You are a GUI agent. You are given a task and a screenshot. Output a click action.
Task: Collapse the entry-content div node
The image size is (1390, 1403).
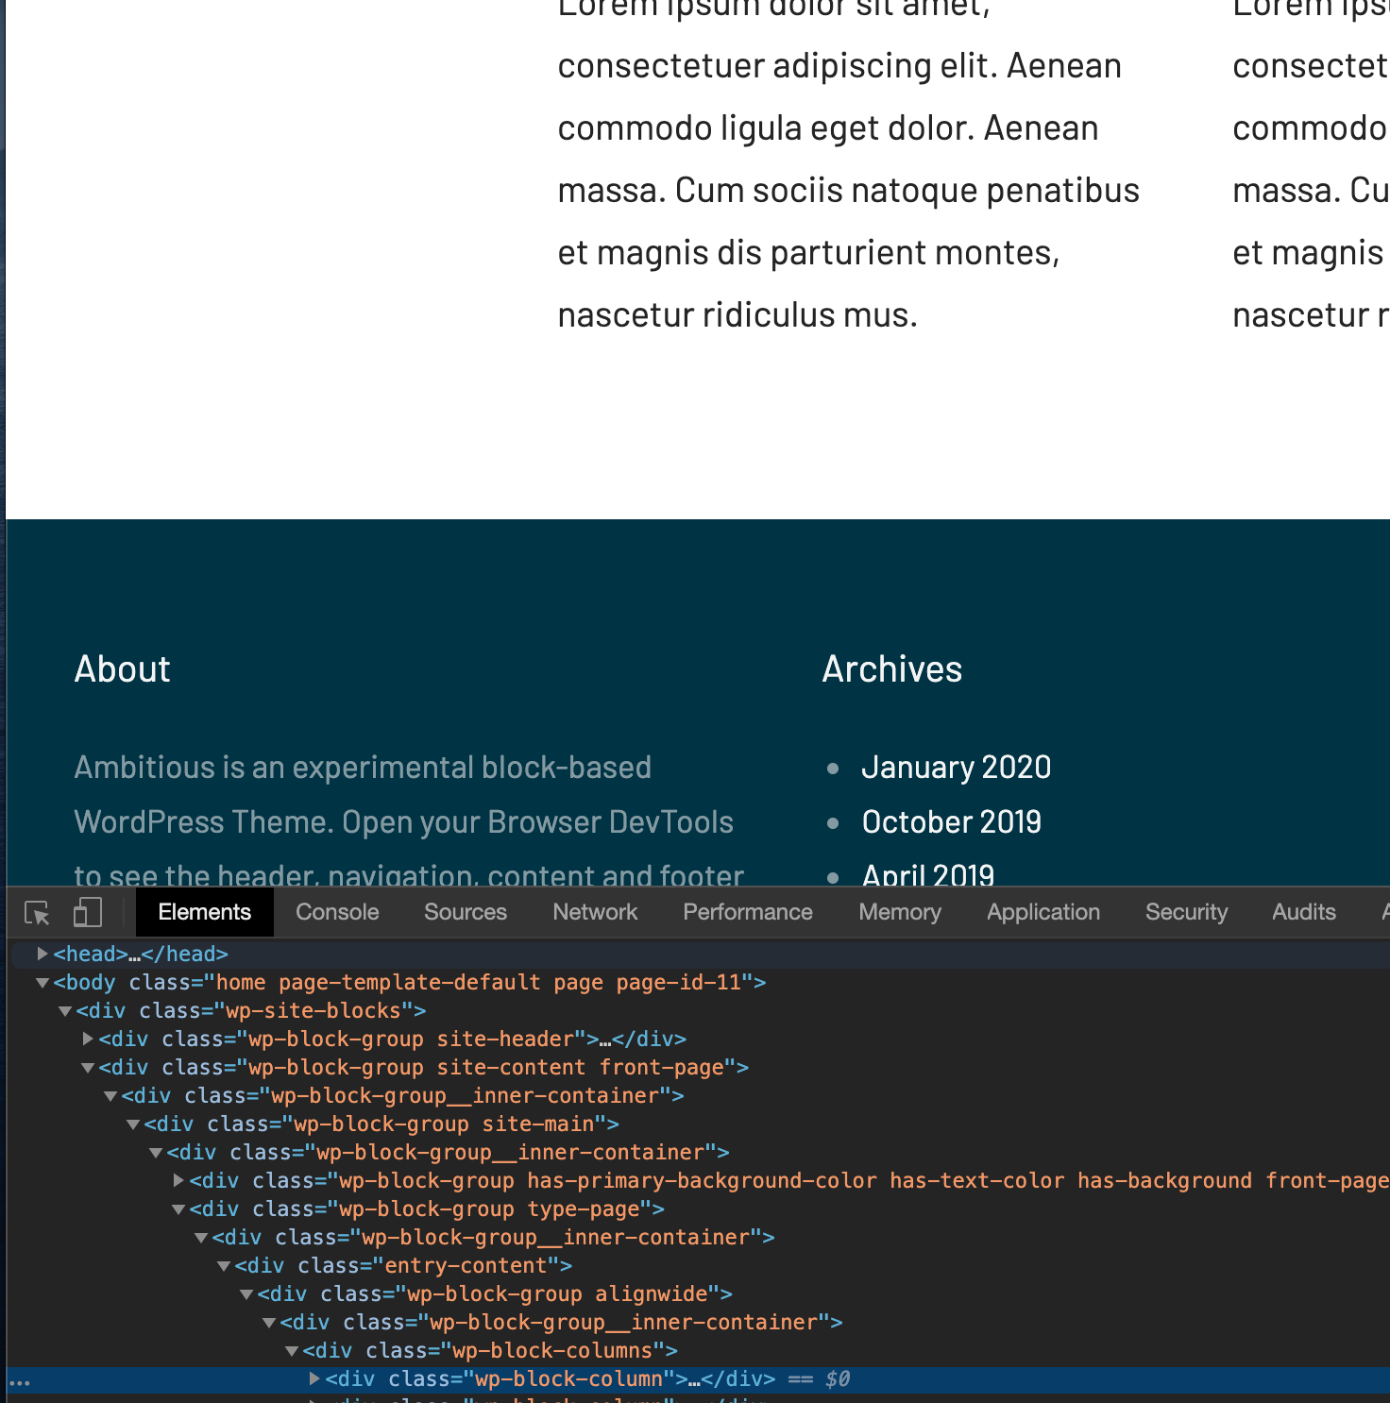point(224,1266)
